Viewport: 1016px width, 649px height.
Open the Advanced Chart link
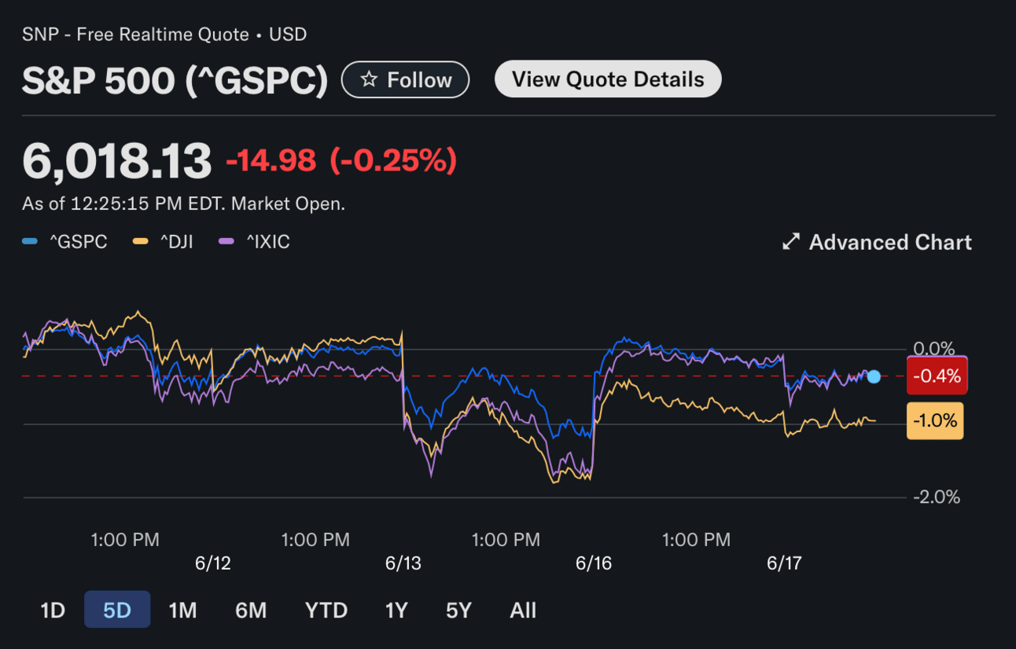coord(877,242)
